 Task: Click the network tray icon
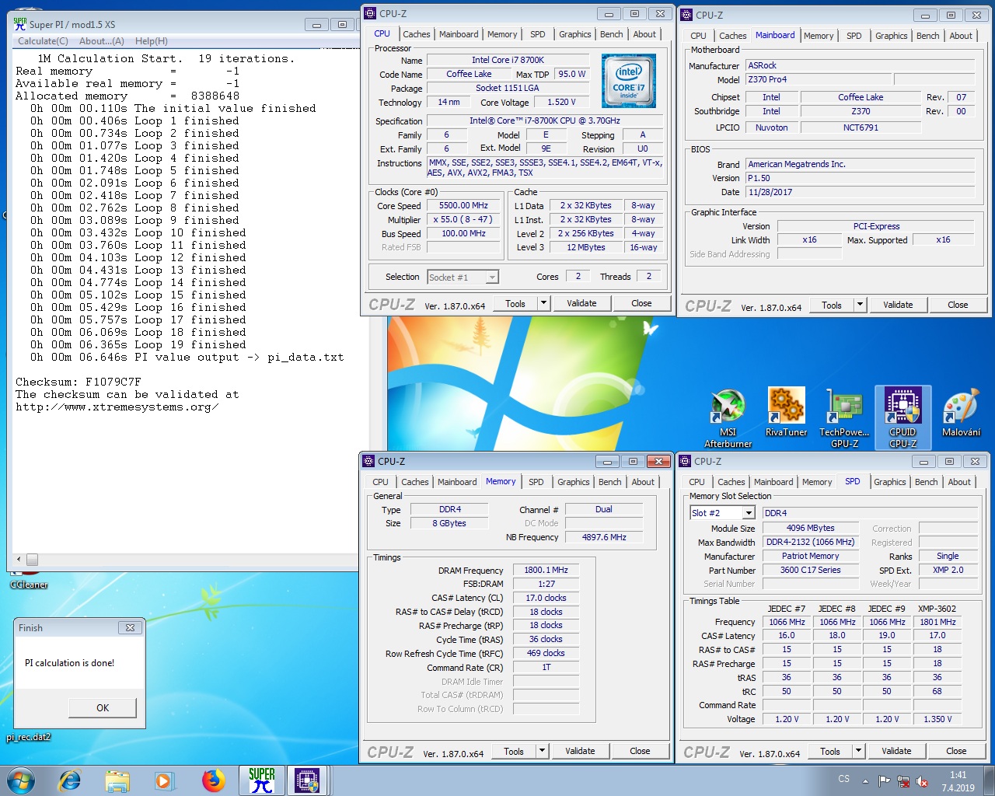903,780
